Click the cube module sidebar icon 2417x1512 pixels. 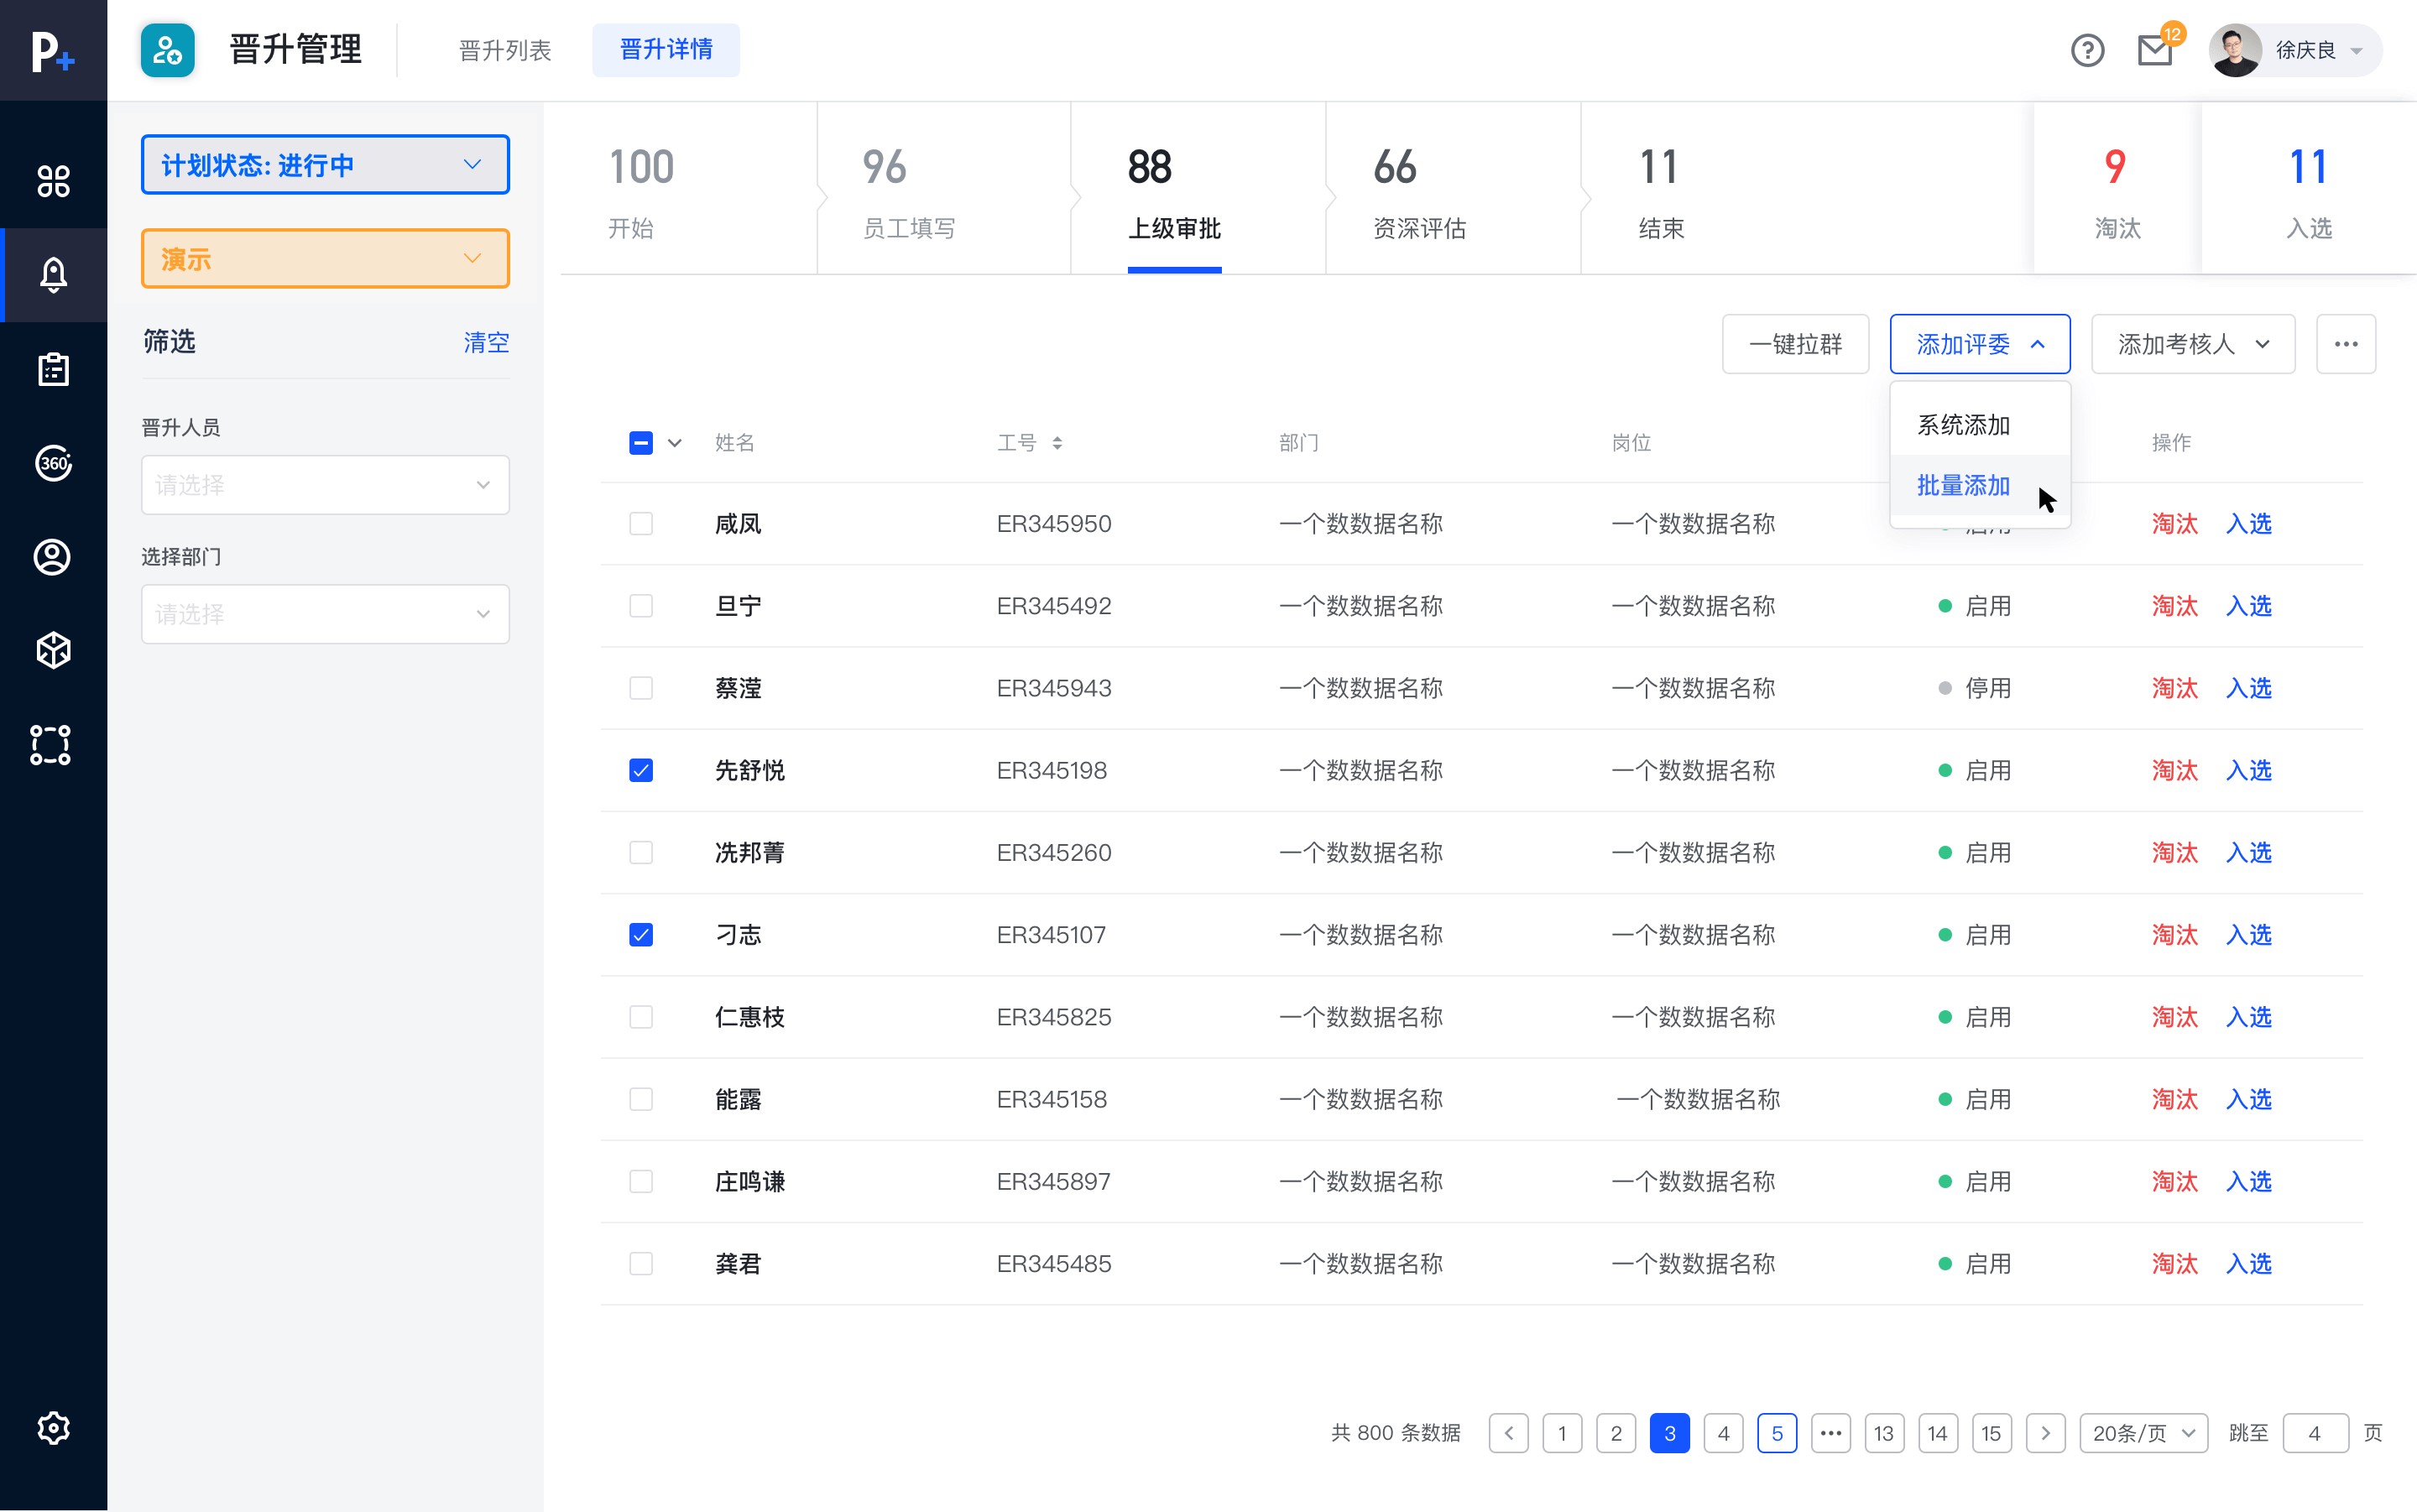point(53,650)
